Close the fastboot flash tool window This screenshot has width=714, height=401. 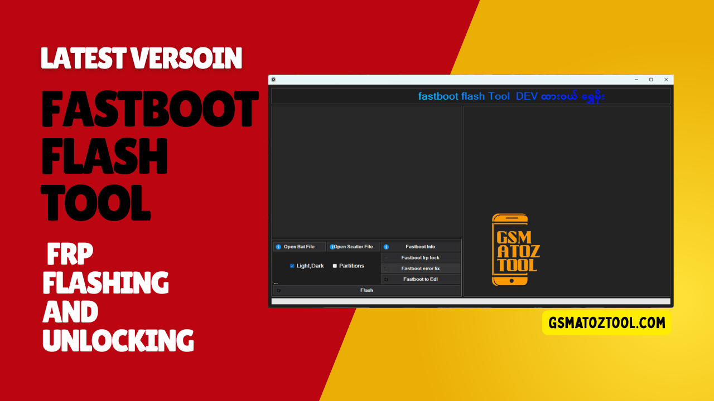665,80
